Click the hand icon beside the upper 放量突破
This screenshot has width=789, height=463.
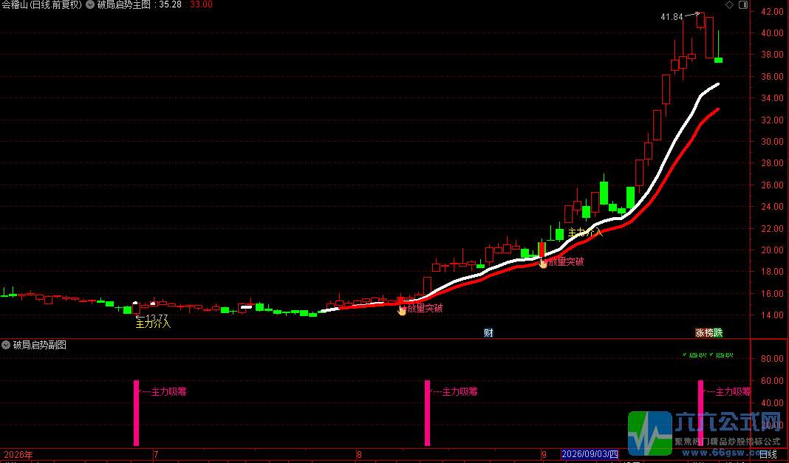point(543,263)
